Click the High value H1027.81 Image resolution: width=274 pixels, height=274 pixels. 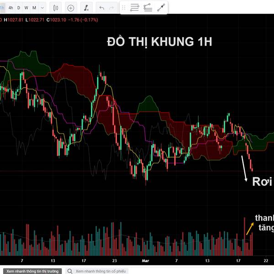[x=13, y=20]
